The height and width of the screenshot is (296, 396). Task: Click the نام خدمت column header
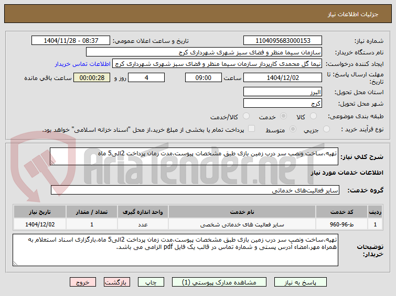pos(242,212)
